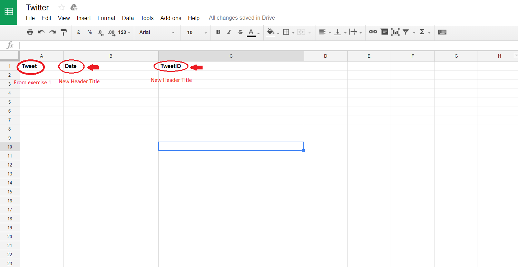Screen dimensions: 518x267
Task: Open the Arial font dropdown
Action: (157, 32)
